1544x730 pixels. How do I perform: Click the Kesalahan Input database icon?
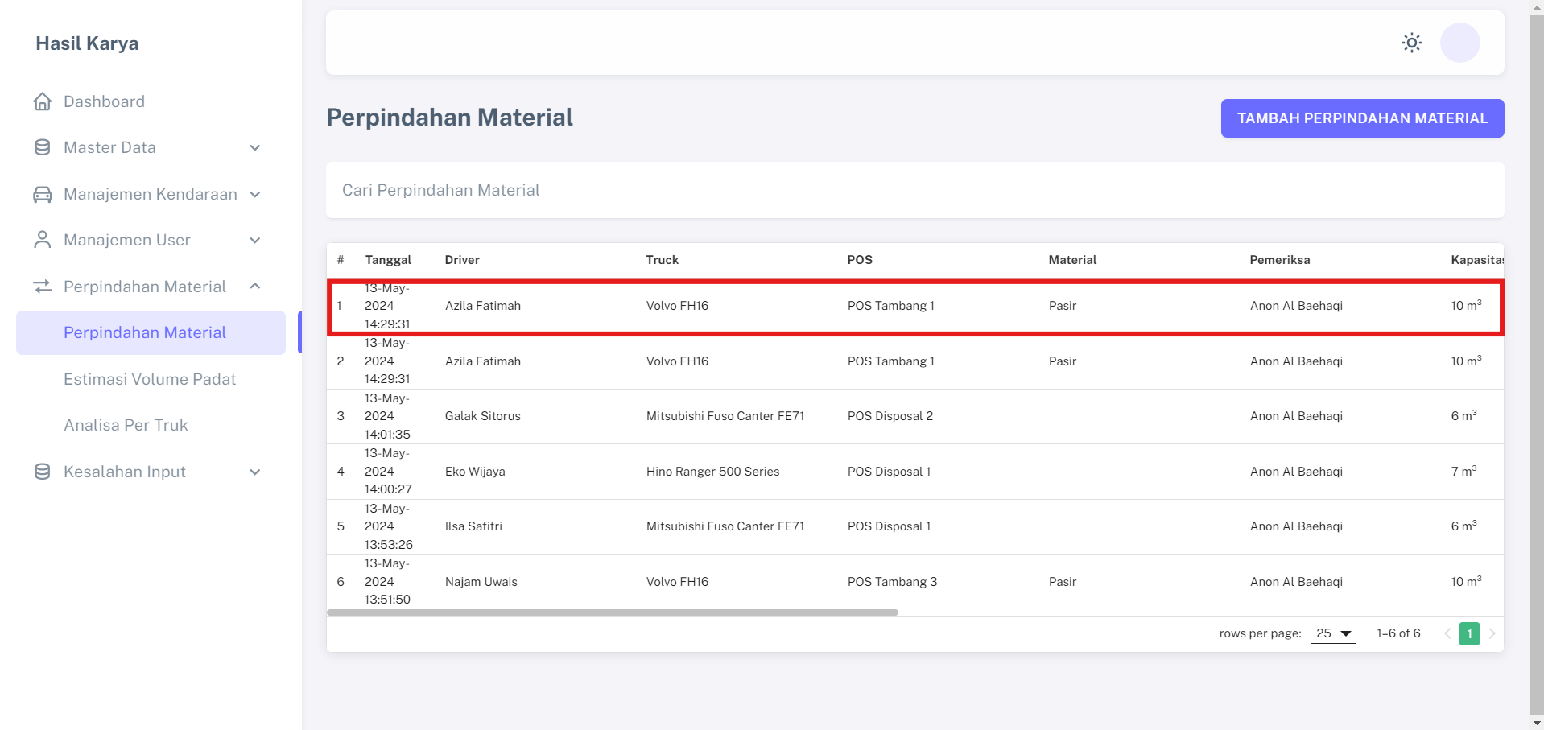pyautogui.click(x=43, y=472)
